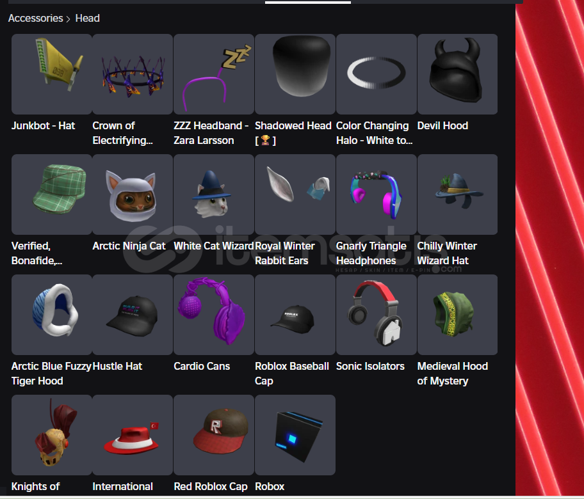Viewport: 584px width, 499px height.
Task: Open the Arctic Ninja Cat thumbnail
Action: (x=133, y=194)
